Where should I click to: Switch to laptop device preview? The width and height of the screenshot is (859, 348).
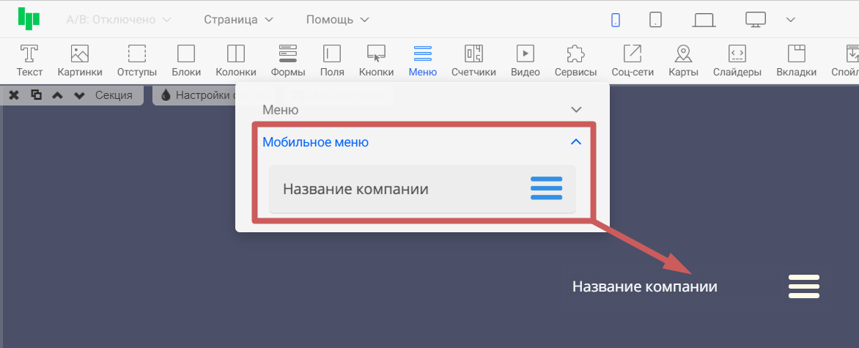704,20
